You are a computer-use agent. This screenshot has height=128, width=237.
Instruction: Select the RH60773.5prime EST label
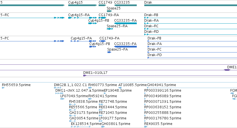click(x=102, y=85)
